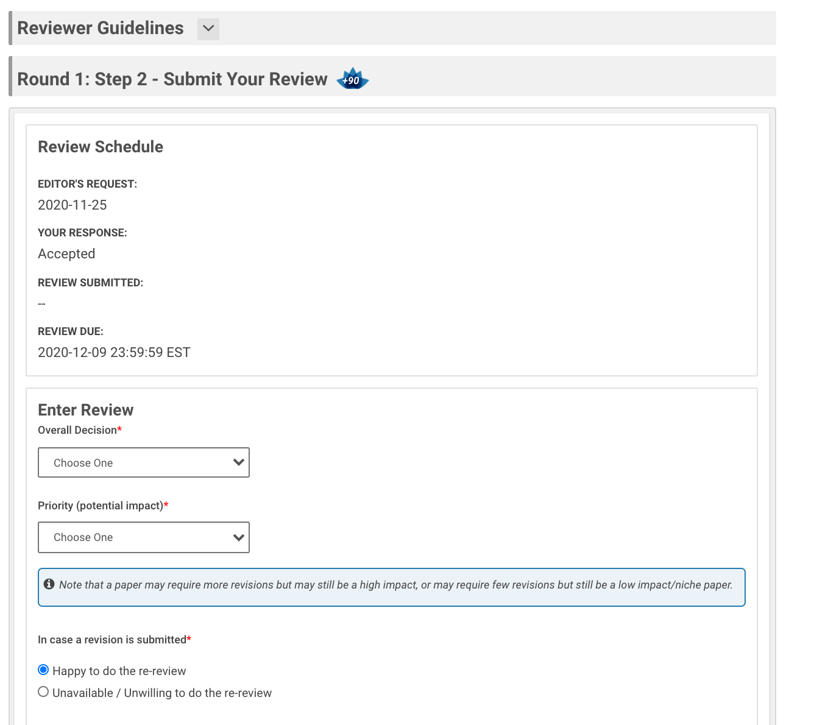Click the "In case a revision is submitted" label

(x=112, y=640)
